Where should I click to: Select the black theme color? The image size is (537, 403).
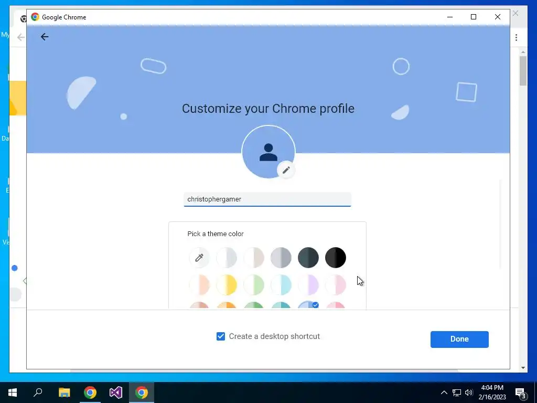pyautogui.click(x=336, y=257)
